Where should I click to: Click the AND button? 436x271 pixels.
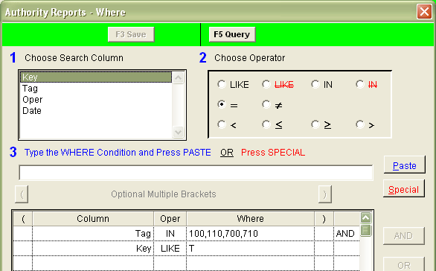(404, 236)
